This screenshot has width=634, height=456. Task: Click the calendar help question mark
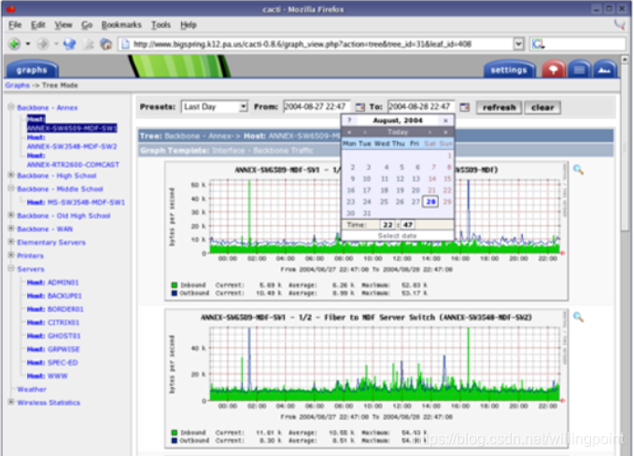point(349,120)
